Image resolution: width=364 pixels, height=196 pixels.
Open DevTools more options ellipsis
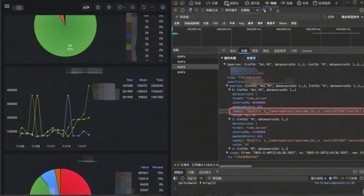pyautogui.click(x=348, y=3)
